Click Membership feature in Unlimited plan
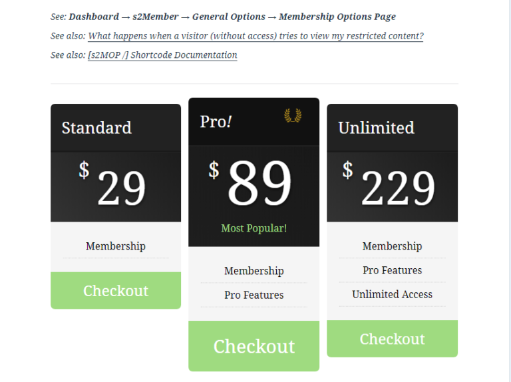The image size is (511, 382). (x=392, y=246)
